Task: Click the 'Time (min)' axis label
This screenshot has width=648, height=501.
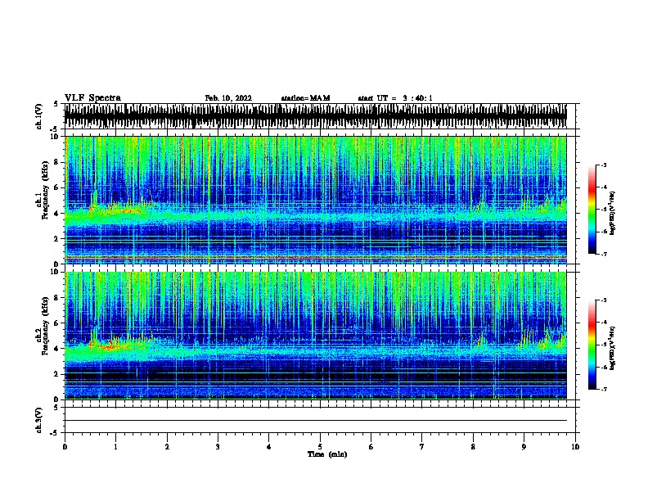Action: pyautogui.click(x=327, y=454)
